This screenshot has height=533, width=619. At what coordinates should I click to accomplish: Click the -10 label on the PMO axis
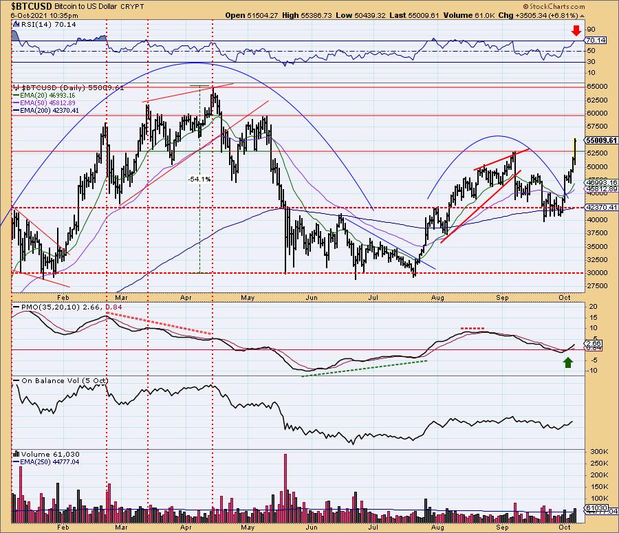(x=593, y=370)
